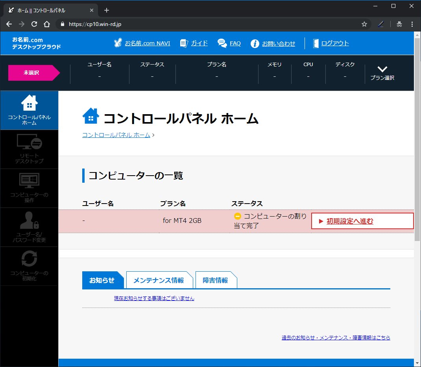
Task: Click the pen extension icon in toolbar
Action: (381, 24)
